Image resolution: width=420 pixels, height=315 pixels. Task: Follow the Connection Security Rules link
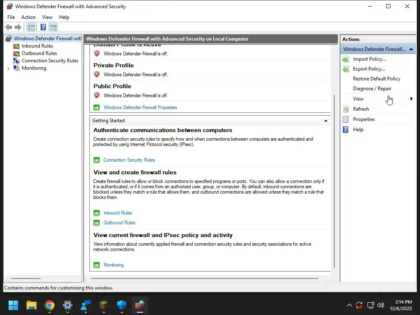click(129, 160)
